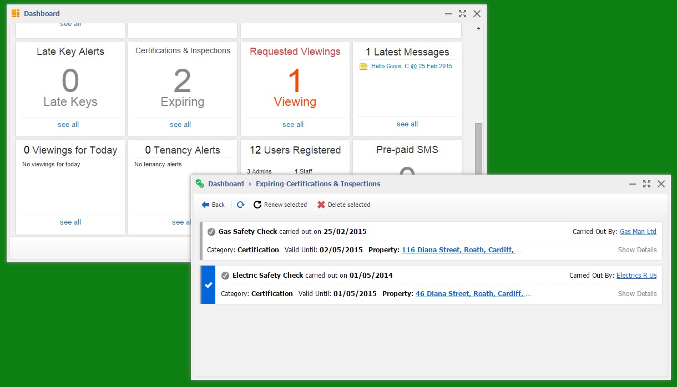Click see all under Requested Viewings
Image resolution: width=677 pixels, height=387 pixels.
[293, 125]
